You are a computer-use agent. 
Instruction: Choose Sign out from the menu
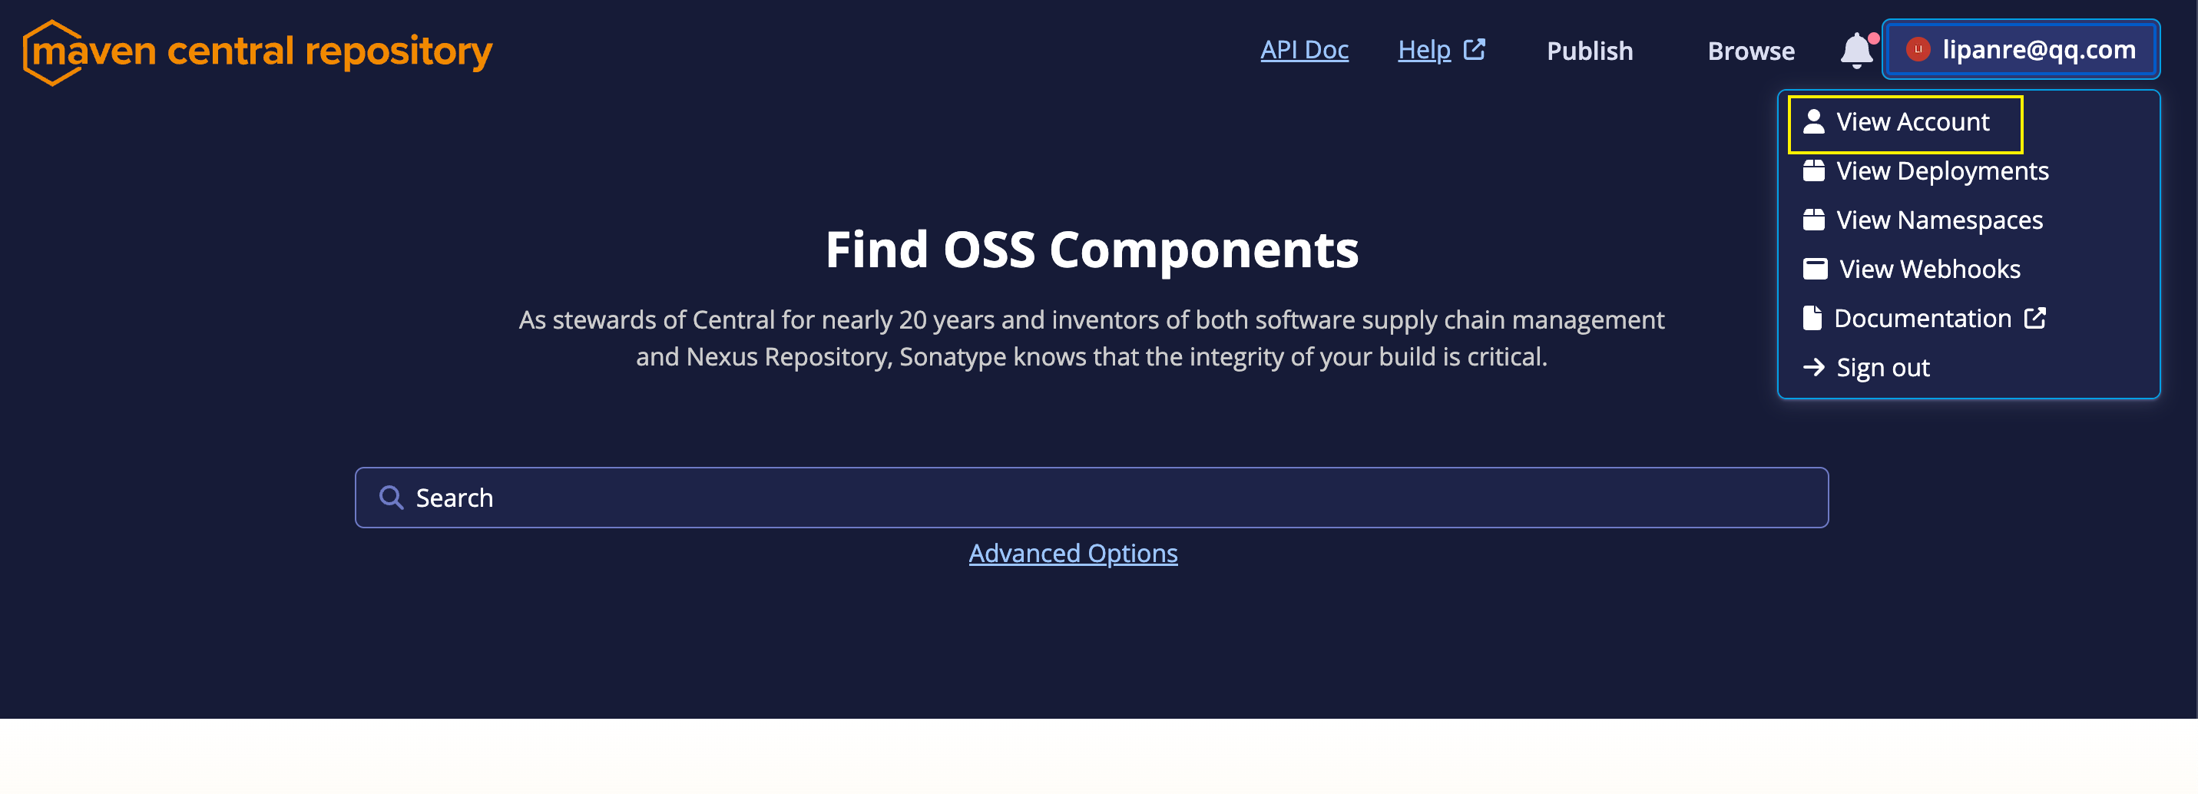[x=1882, y=368]
